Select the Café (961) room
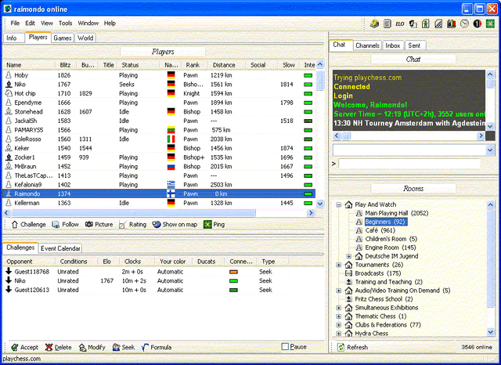 pos(380,230)
